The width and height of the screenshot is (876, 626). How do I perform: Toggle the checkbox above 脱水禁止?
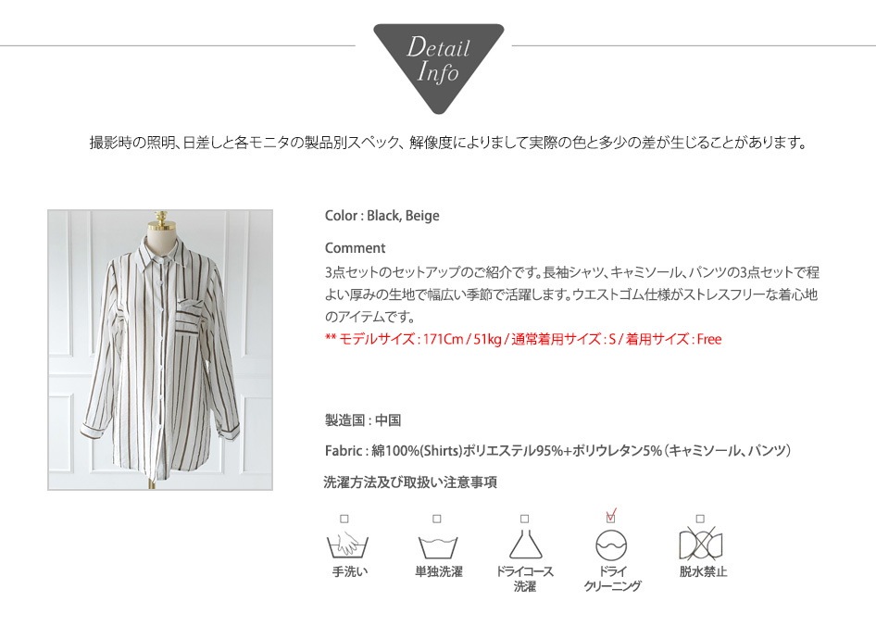pyautogui.click(x=700, y=519)
